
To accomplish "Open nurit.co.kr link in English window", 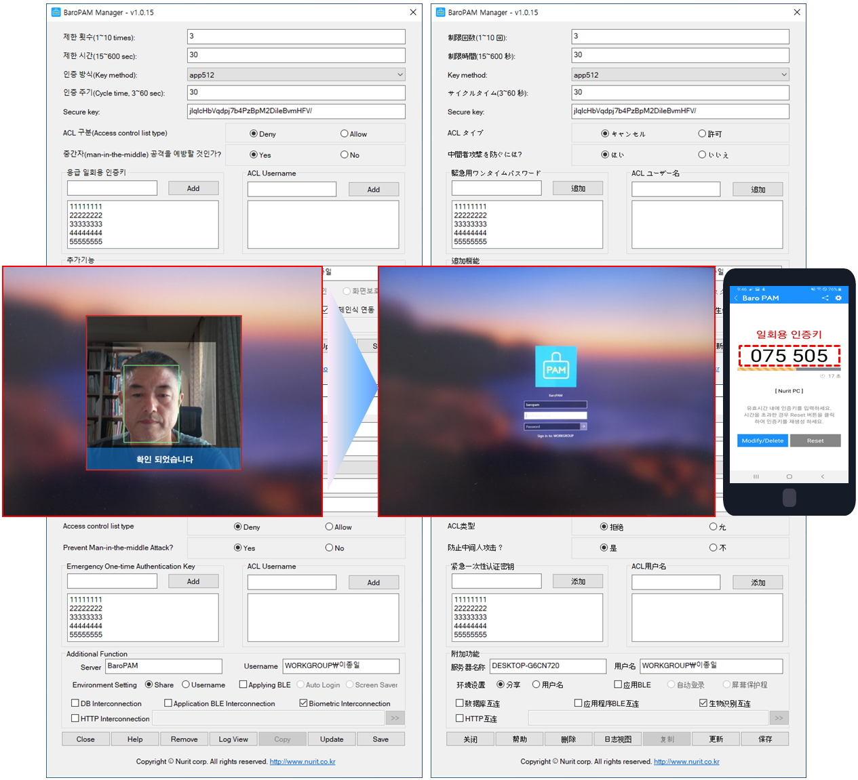I will click(303, 762).
